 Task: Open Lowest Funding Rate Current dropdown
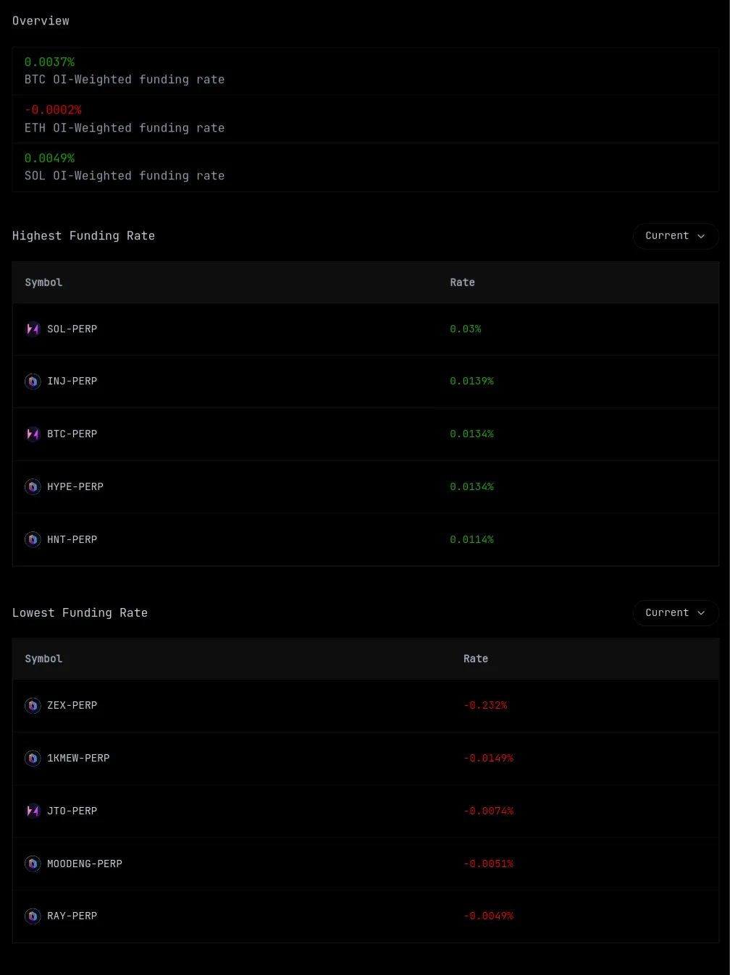click(675, 613)
